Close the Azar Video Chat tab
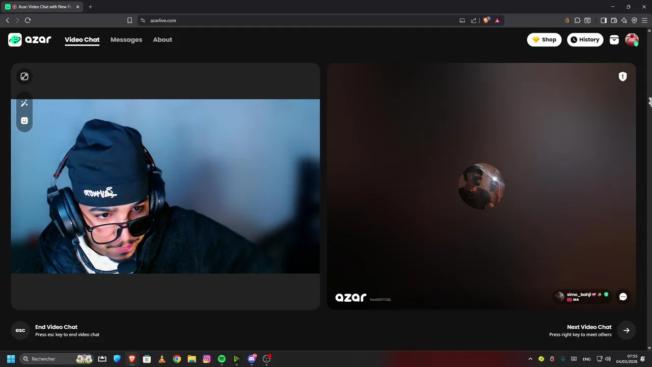The image size is (652, 367). (77, 7)
